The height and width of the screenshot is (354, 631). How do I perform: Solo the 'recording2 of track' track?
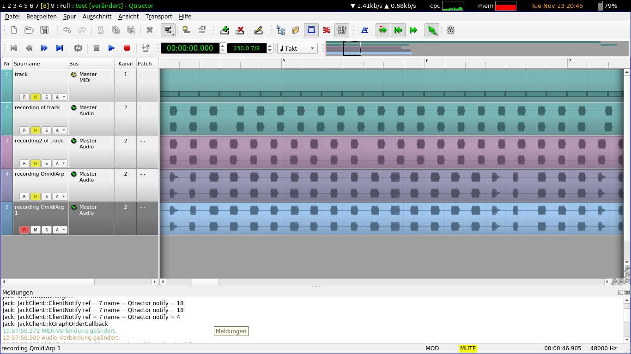[47, 164]
